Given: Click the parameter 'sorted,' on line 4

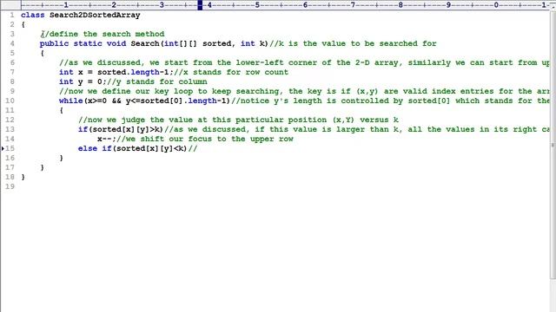Looking at the screenshot, I should pyautogui.click(x=219, y=44).
